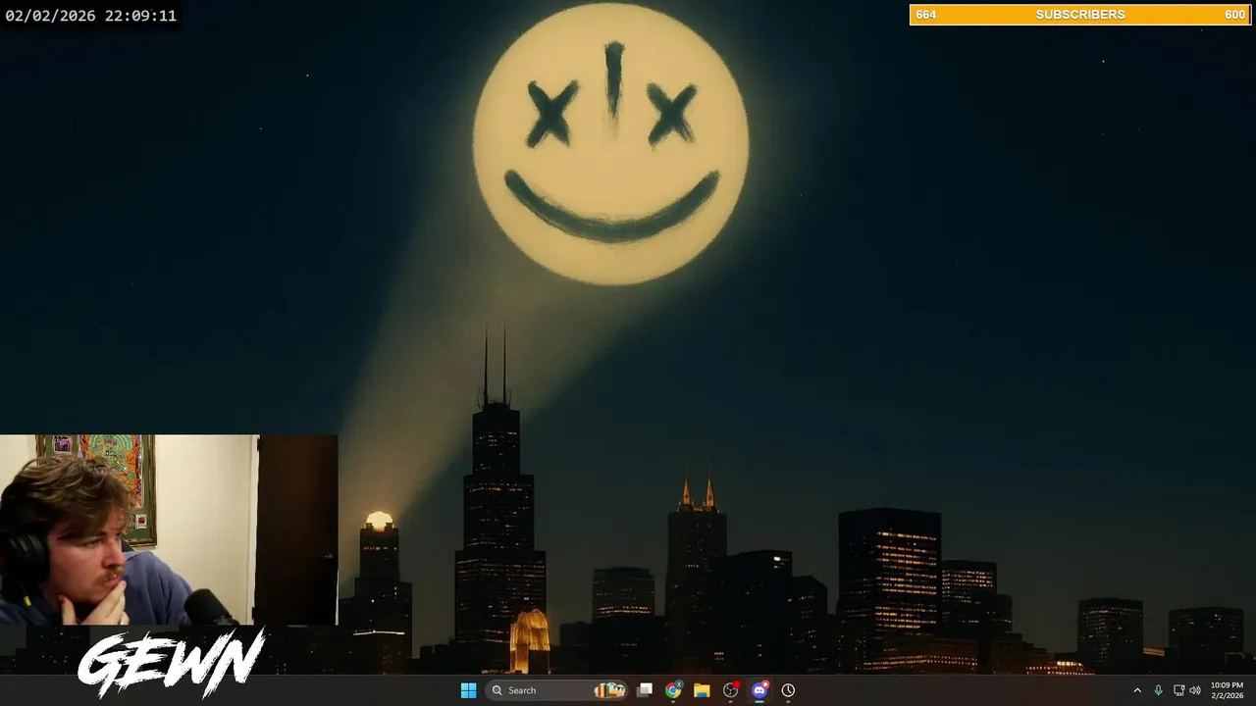Open Discord from the taskbar
The image size is (1256, 706).
coord(759,690)
